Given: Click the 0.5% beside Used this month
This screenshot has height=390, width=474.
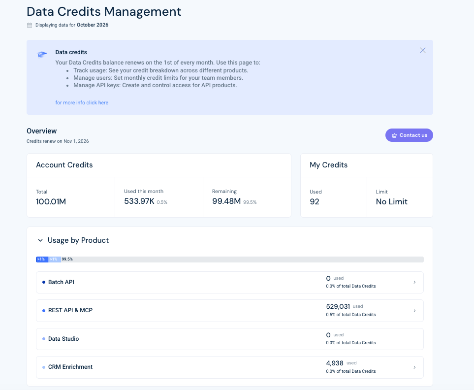Looking at the screenshot, I should tap(162, 202).
